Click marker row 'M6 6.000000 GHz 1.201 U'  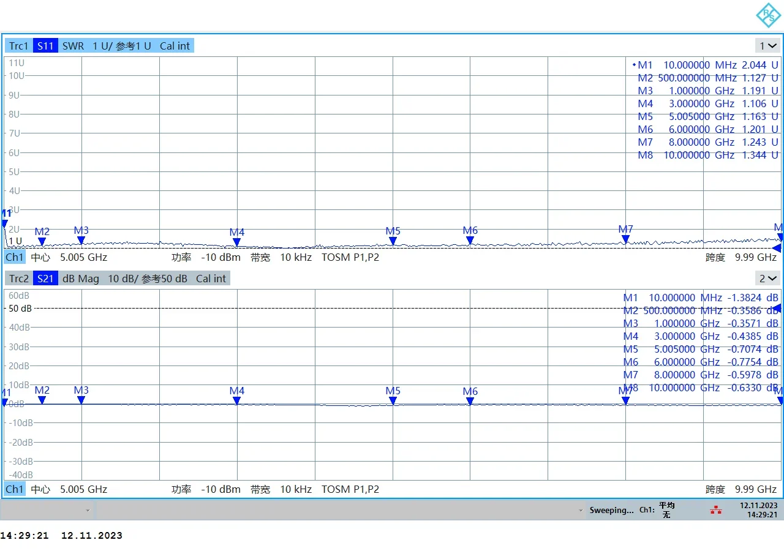click(x=707, y=129)
